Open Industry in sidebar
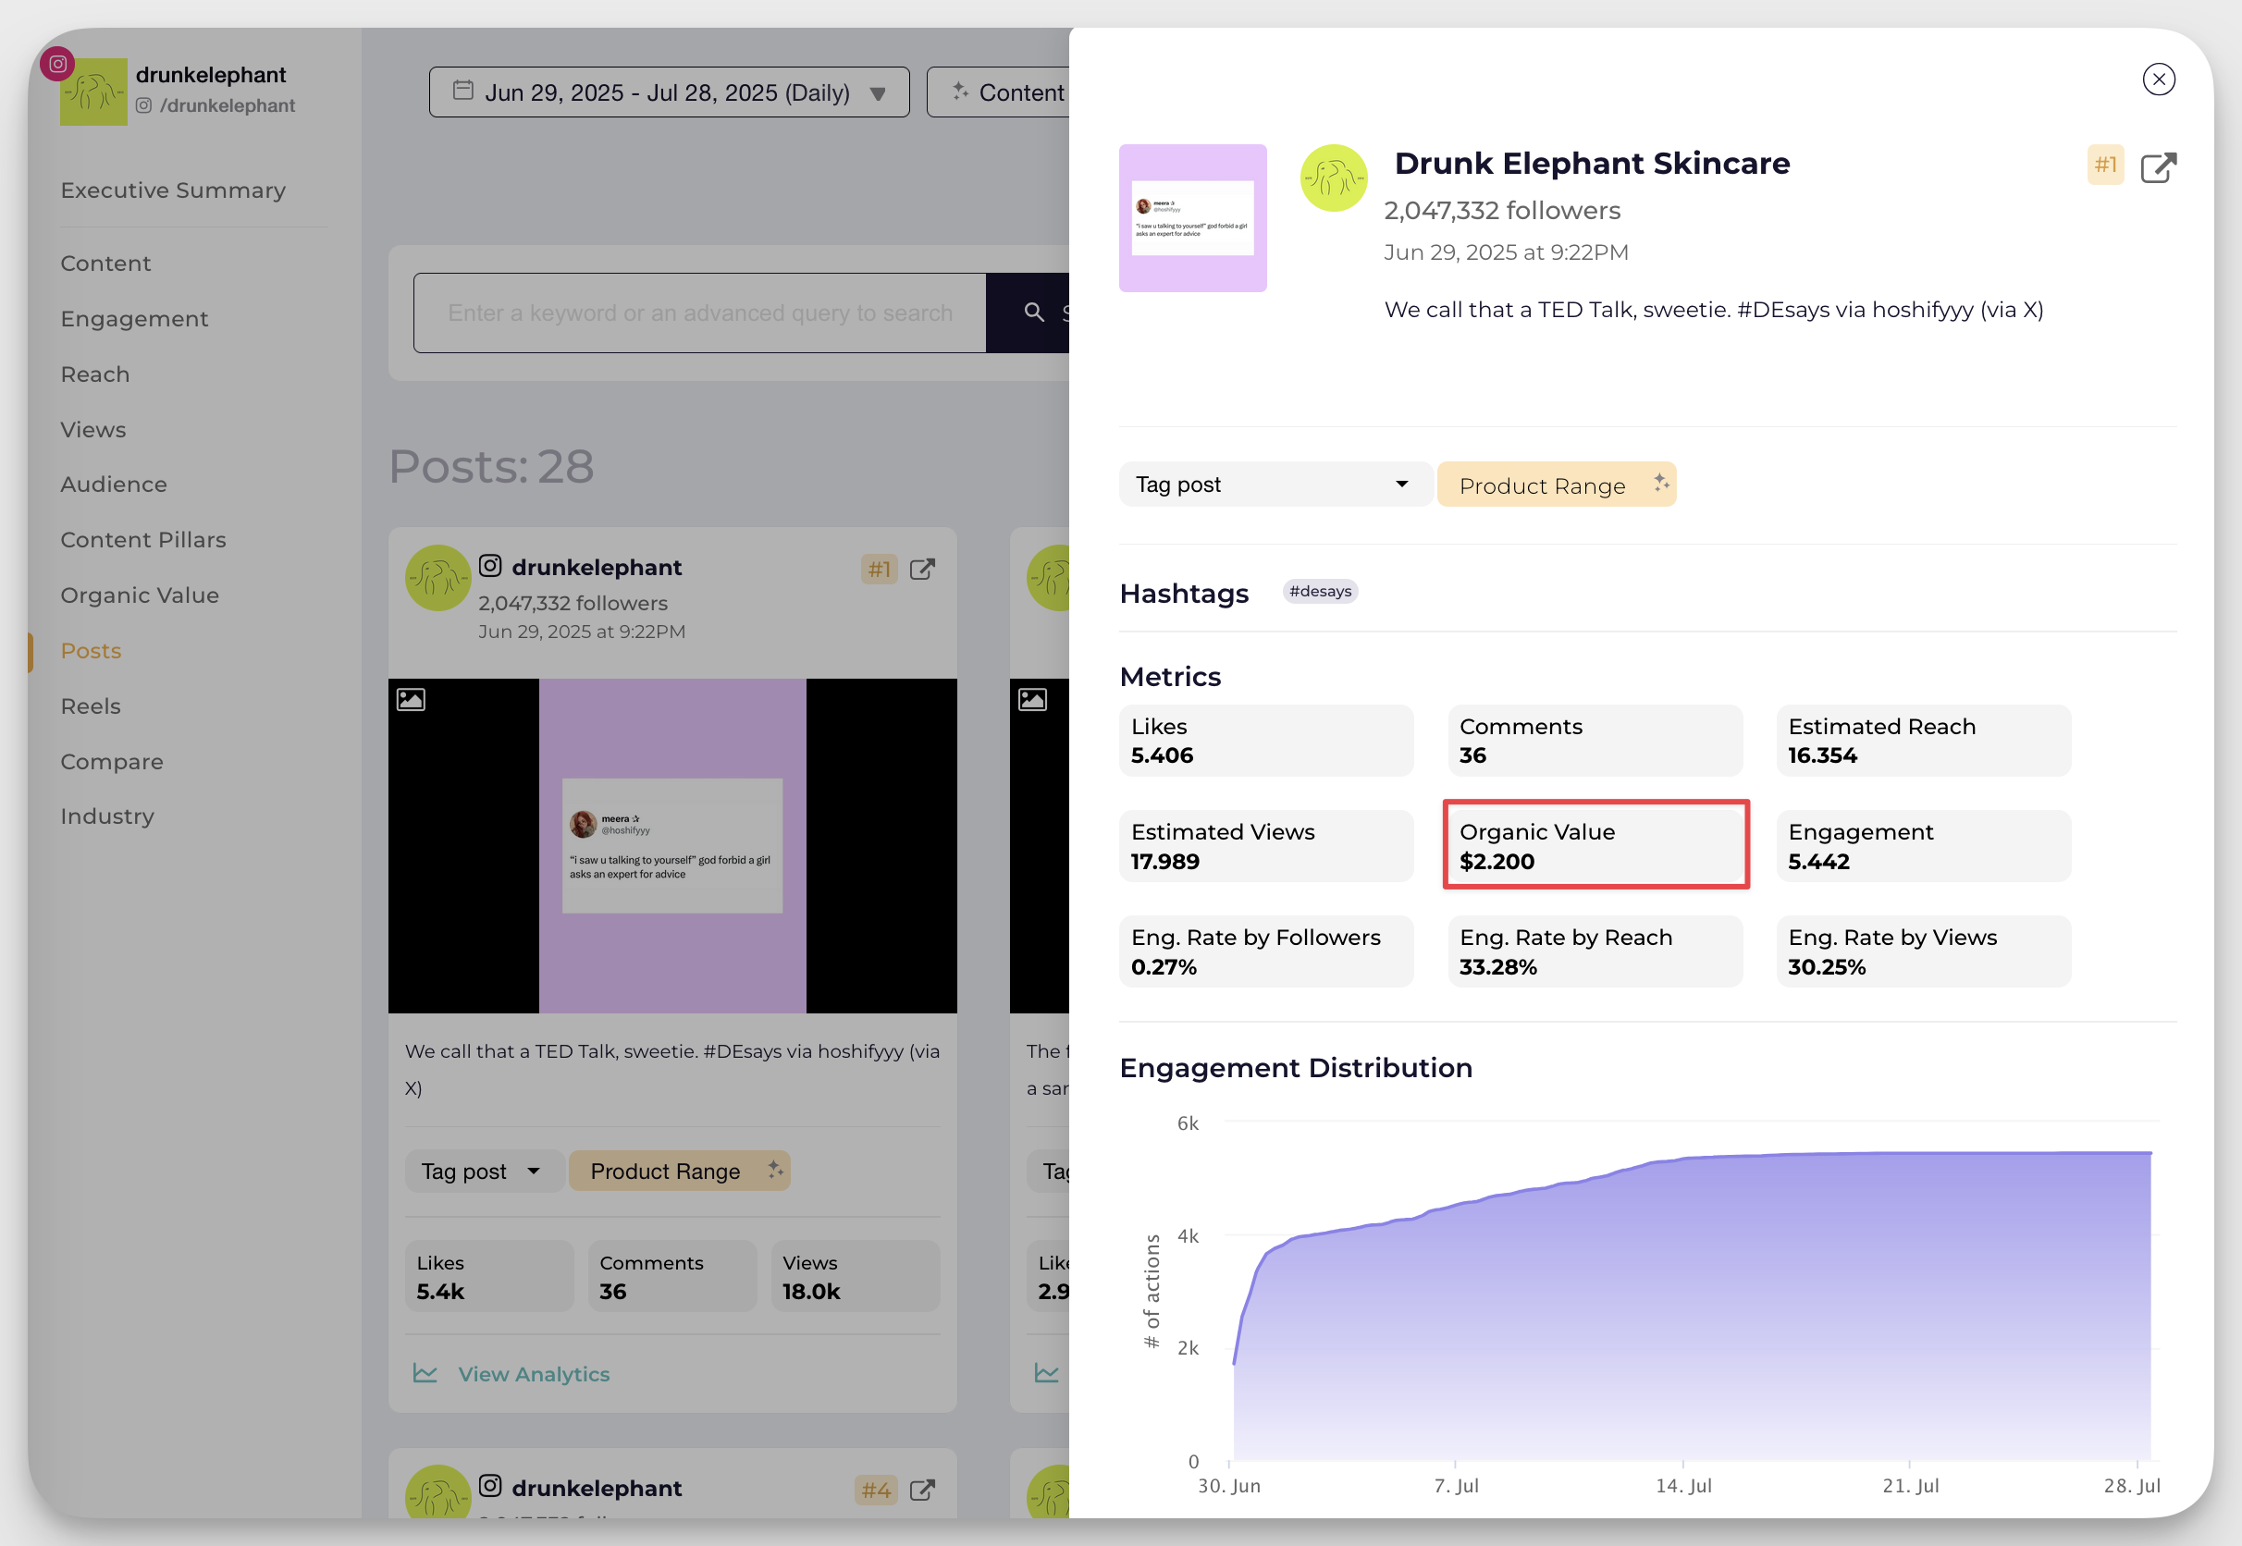2242x1546 pixels. click(x=106, y=816)
